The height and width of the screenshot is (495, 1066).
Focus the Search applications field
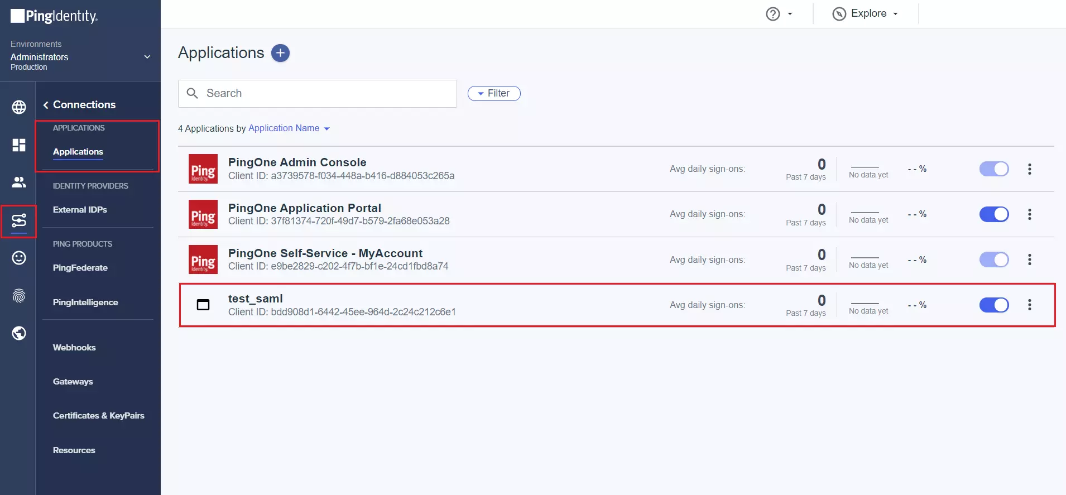[x=318, y=94]
